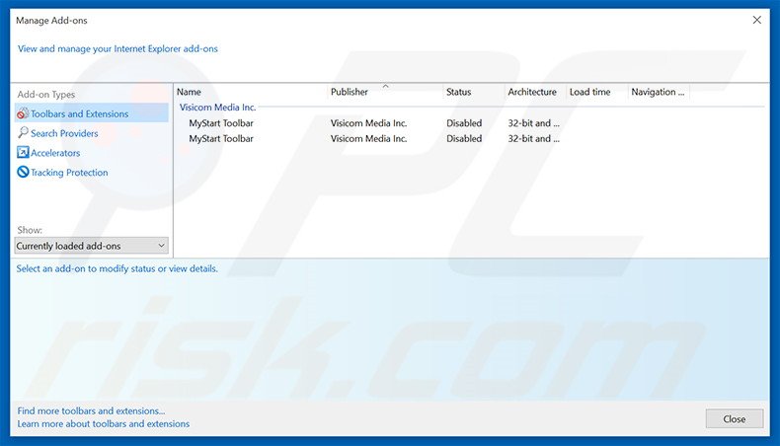Click the Tracking Protection blocked icon
The height and width of the screenshot is (446, 780).
click(x=23, y=172)
